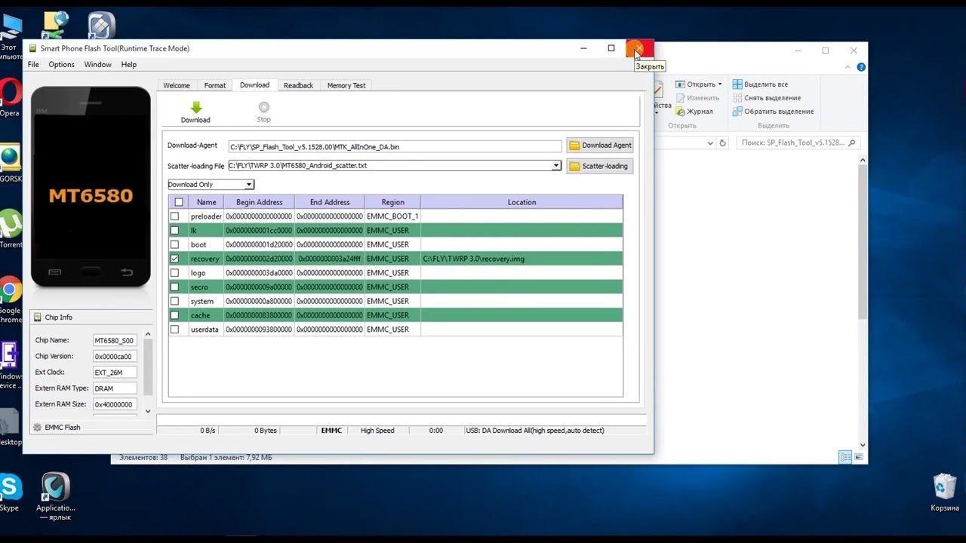This screenshot has width=966, height=543.
Task: Open the Recycle Bin (Корзина) icon
Action: click(x=945, y=493)
